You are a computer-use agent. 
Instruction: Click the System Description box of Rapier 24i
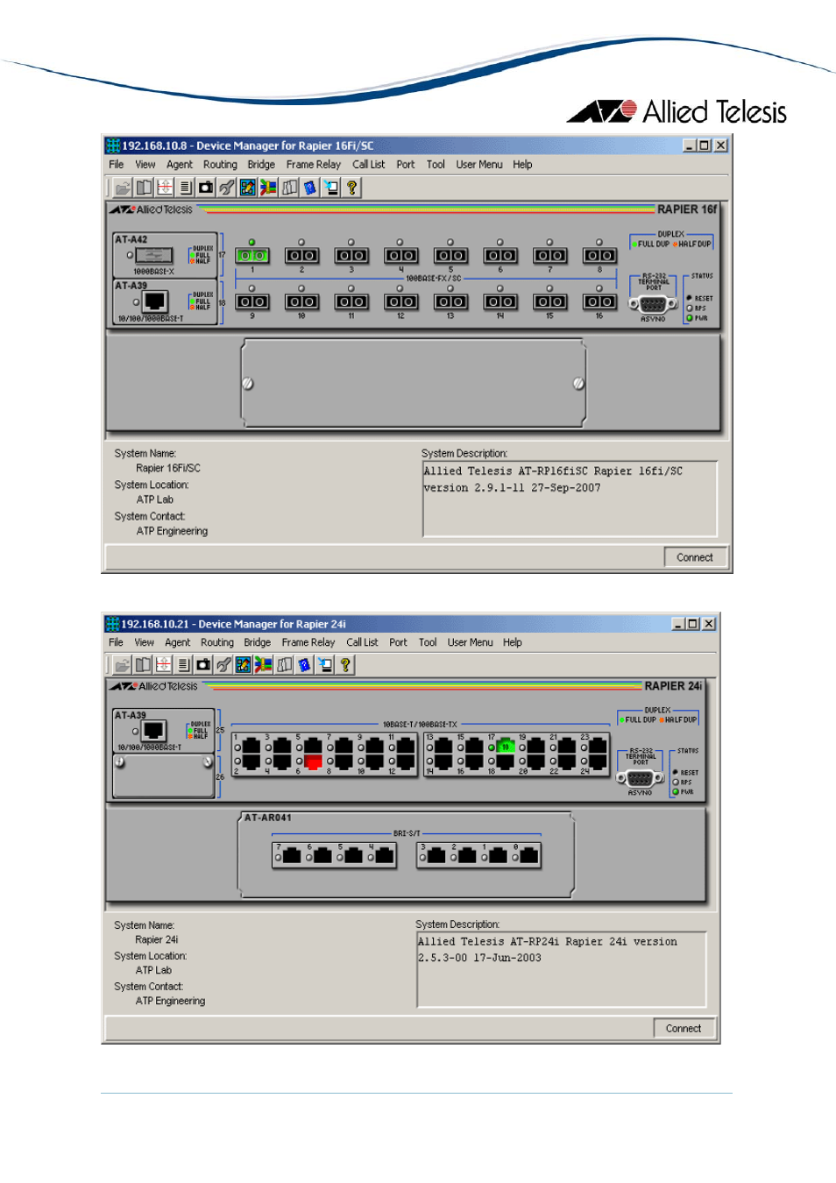pyautogui.click(x=562, y=969)
